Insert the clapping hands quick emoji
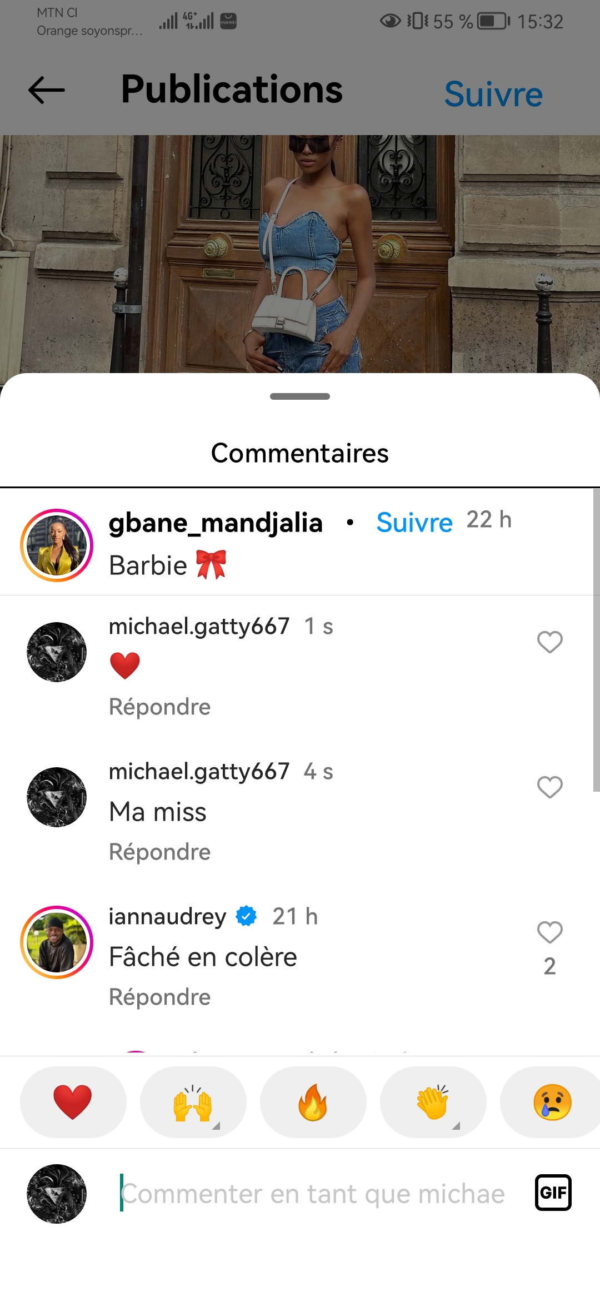600x1301 pixels. (x=433, y=1102)
